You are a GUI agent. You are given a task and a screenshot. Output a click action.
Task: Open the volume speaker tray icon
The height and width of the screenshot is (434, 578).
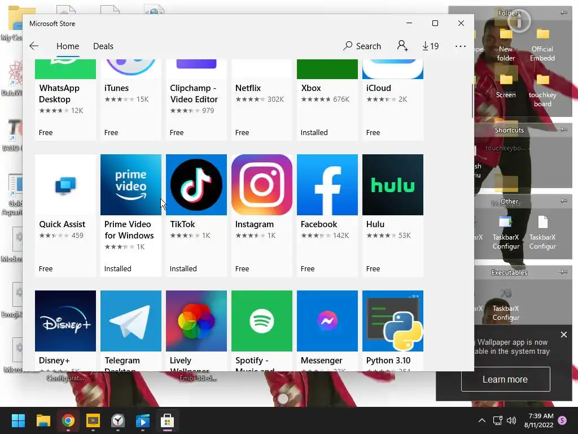click(511, 420)
